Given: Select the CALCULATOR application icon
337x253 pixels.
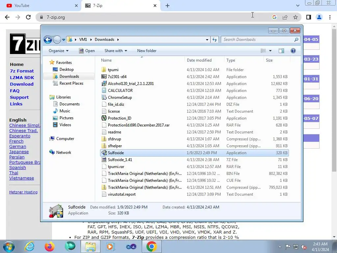Looking at the screenshot, I should click(104, 91).
